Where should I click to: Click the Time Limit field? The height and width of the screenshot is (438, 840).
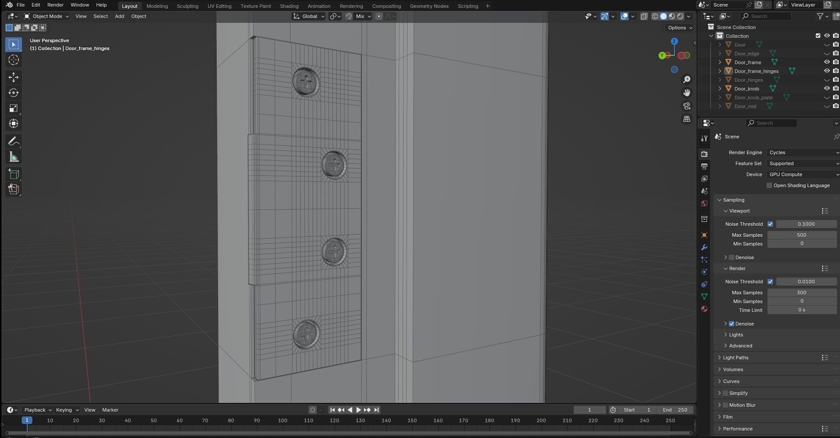(802, 310)
